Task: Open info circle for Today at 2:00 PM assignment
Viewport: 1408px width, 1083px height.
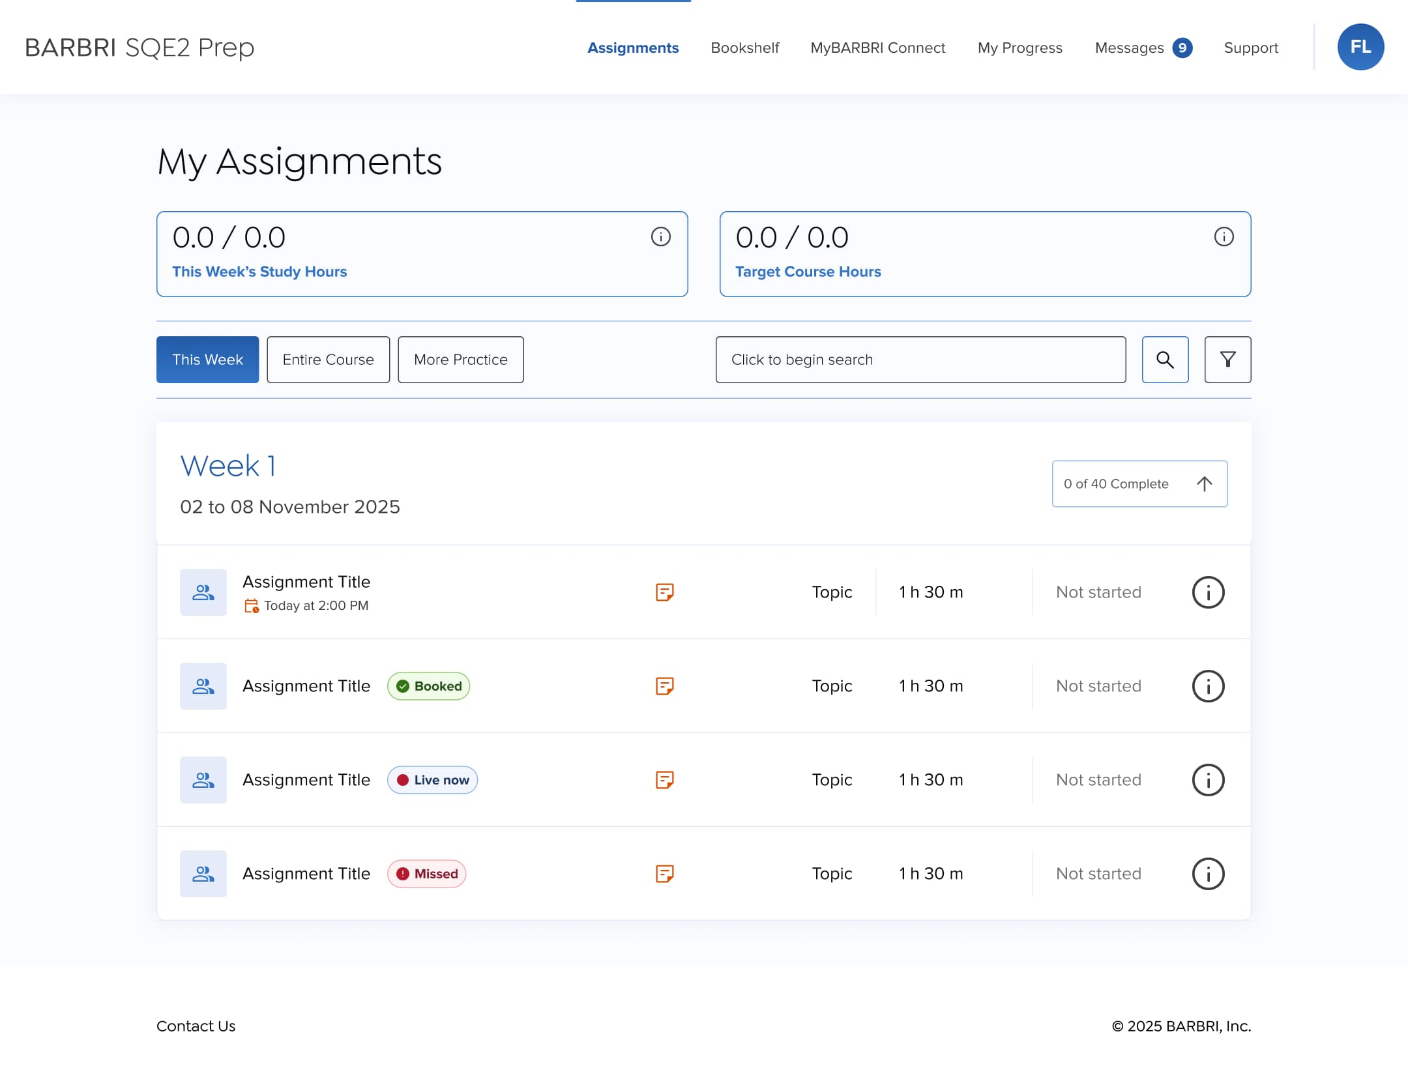Action: [x=1208, y=592]
